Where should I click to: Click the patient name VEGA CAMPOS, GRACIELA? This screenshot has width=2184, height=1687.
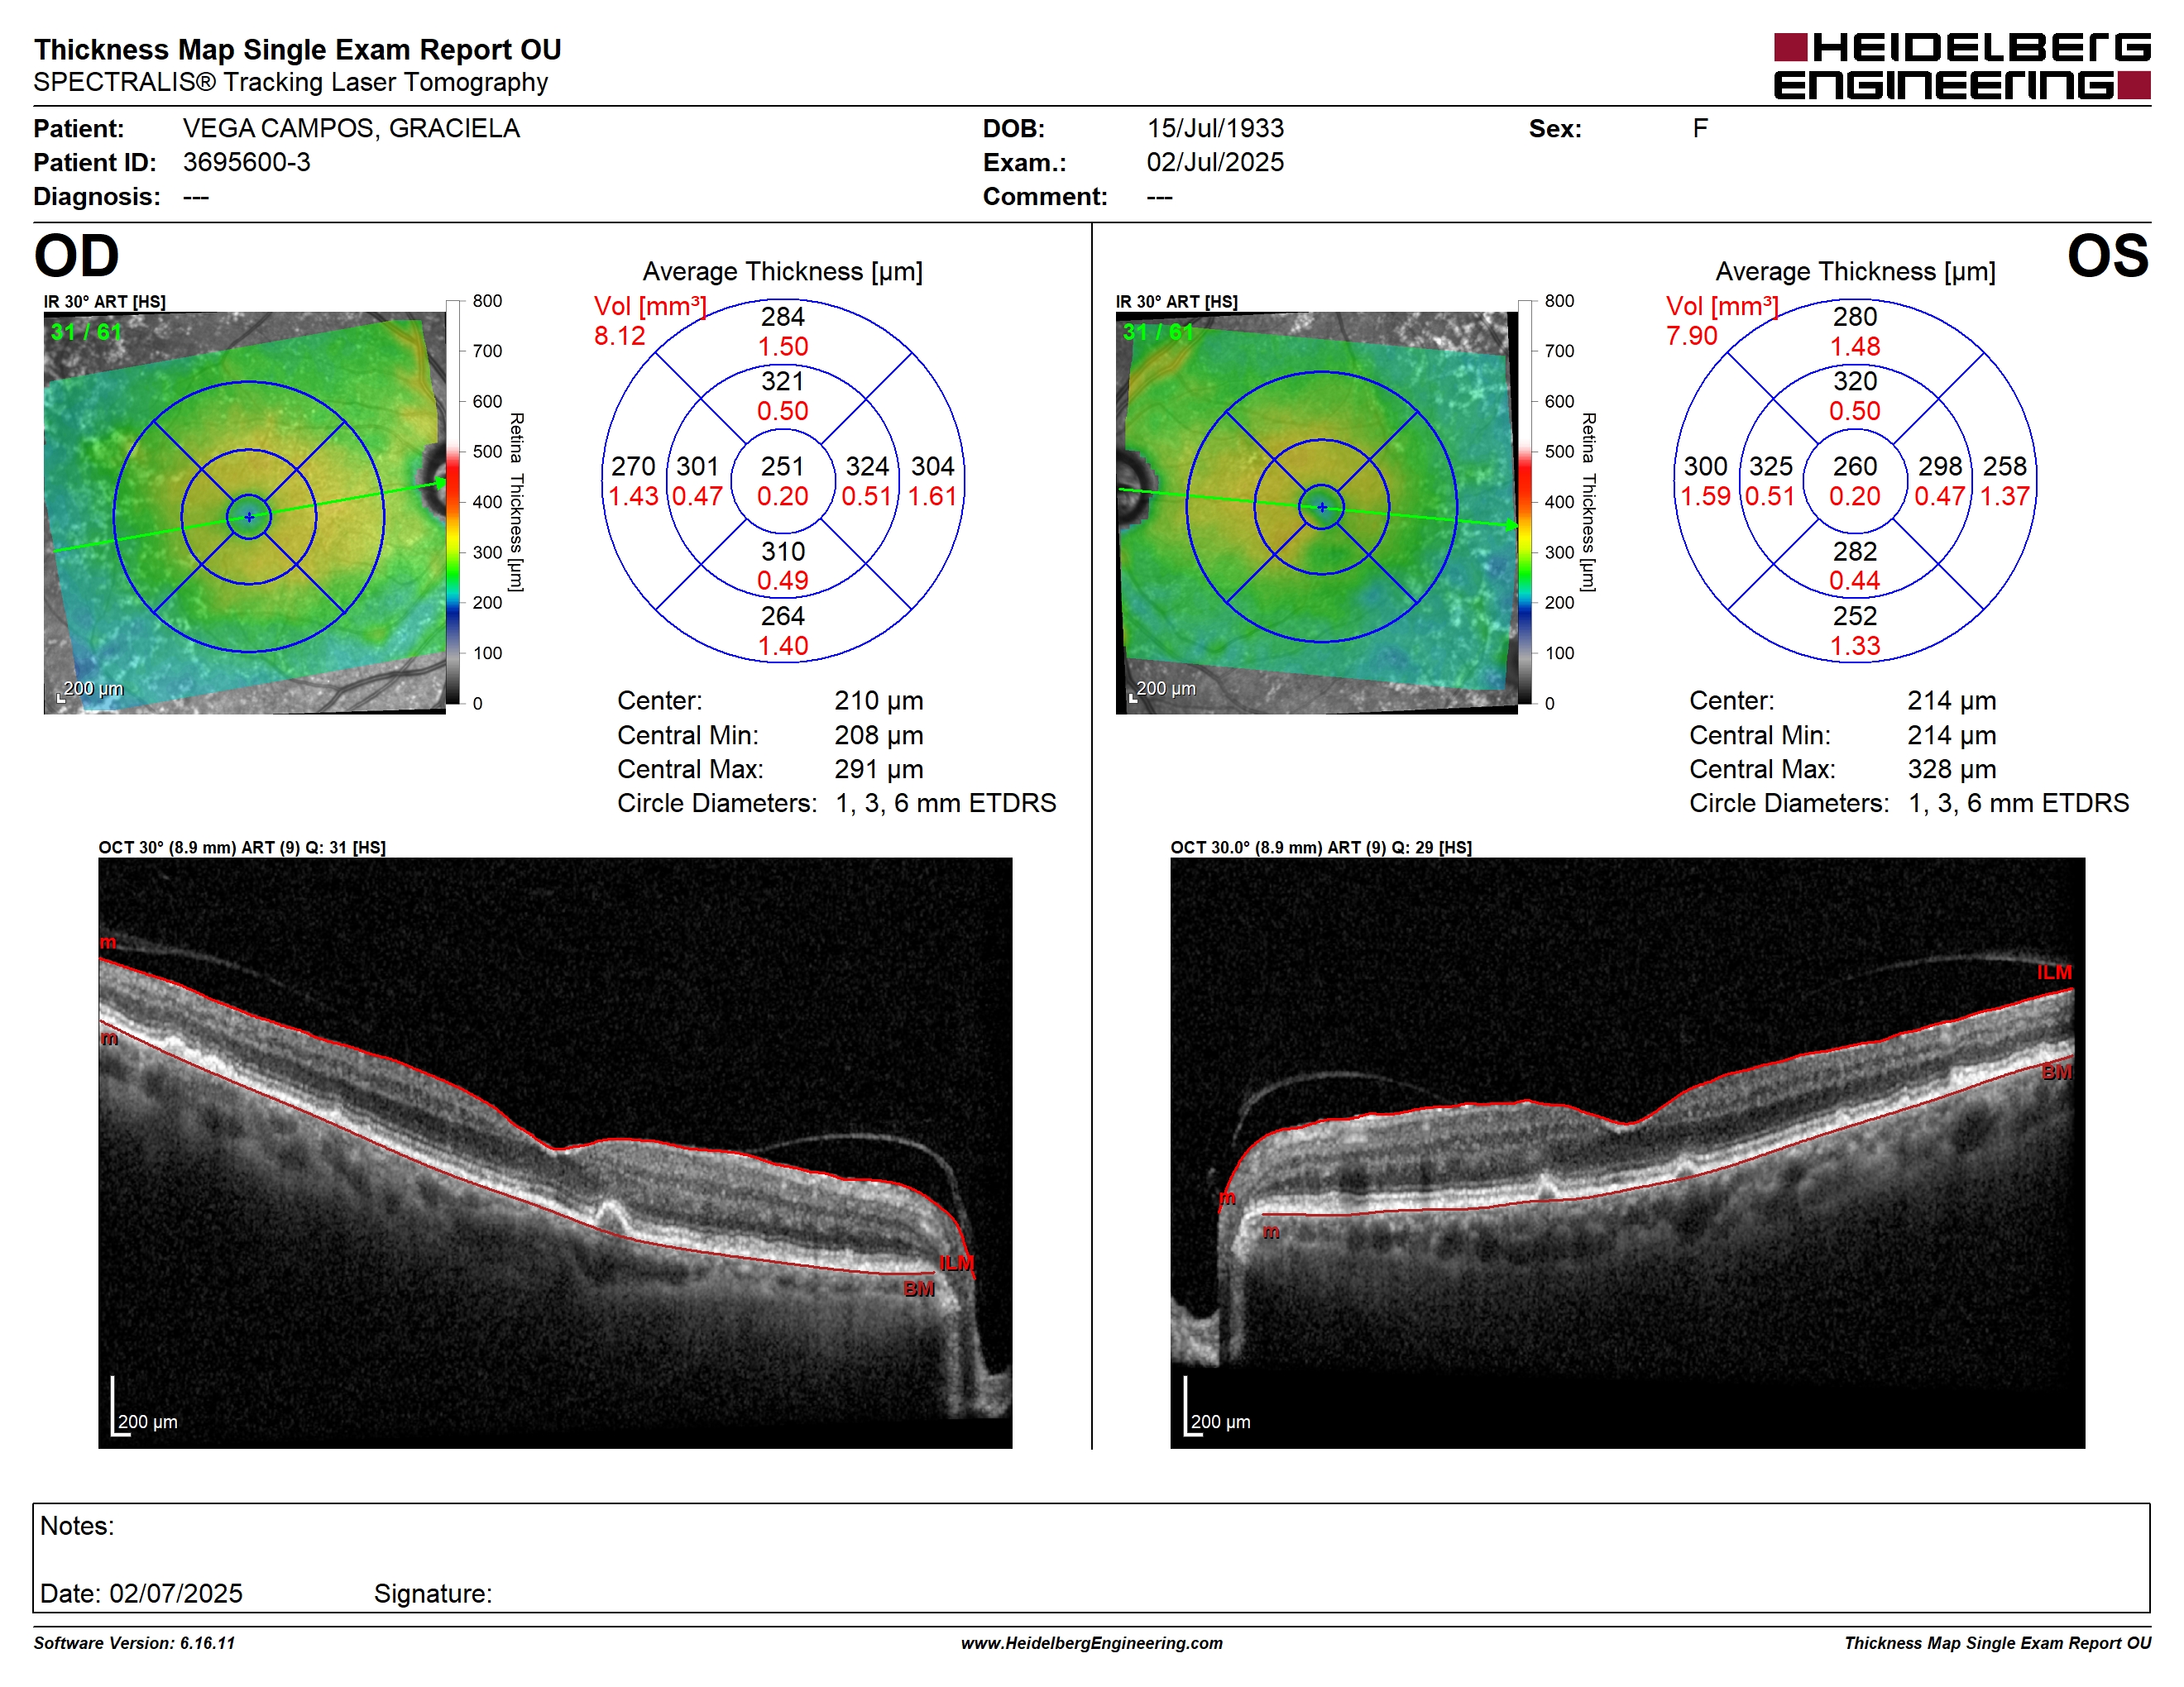tap(351, 128)
